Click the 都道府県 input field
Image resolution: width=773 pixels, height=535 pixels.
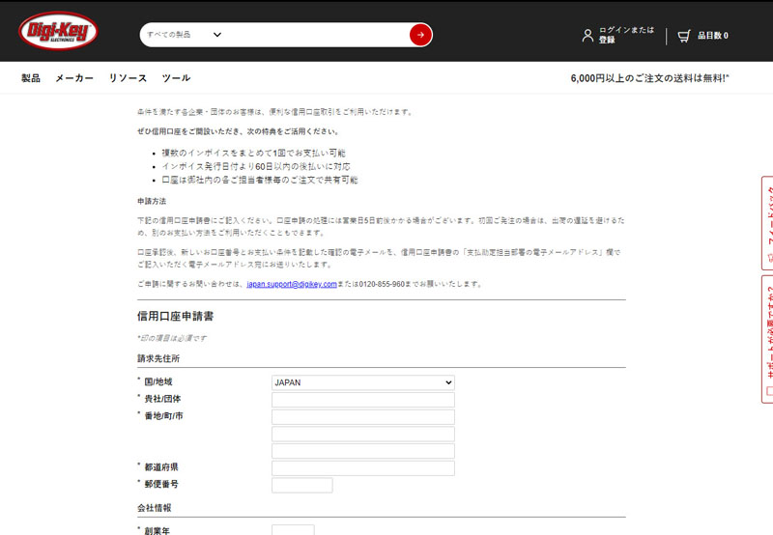pos(362,468)
